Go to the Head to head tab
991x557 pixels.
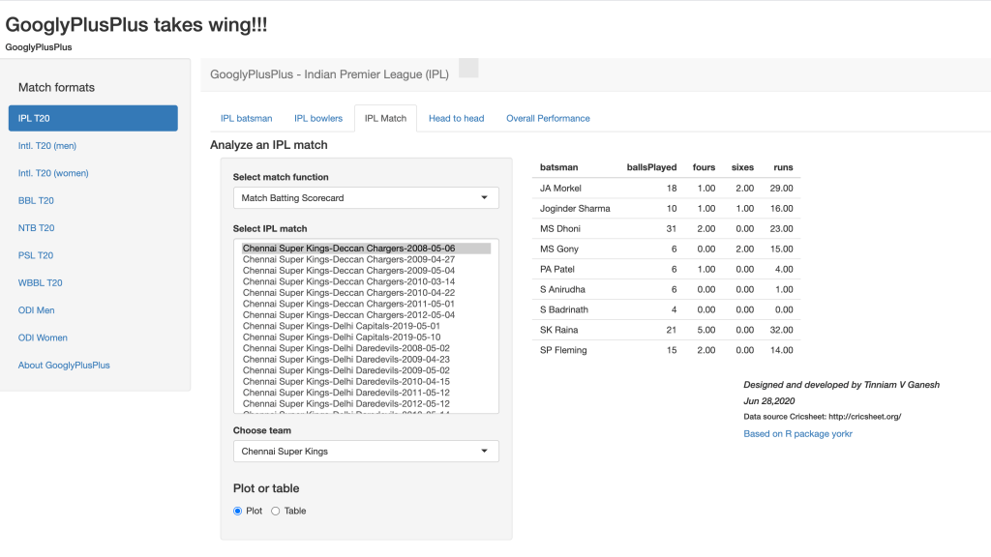456,119
